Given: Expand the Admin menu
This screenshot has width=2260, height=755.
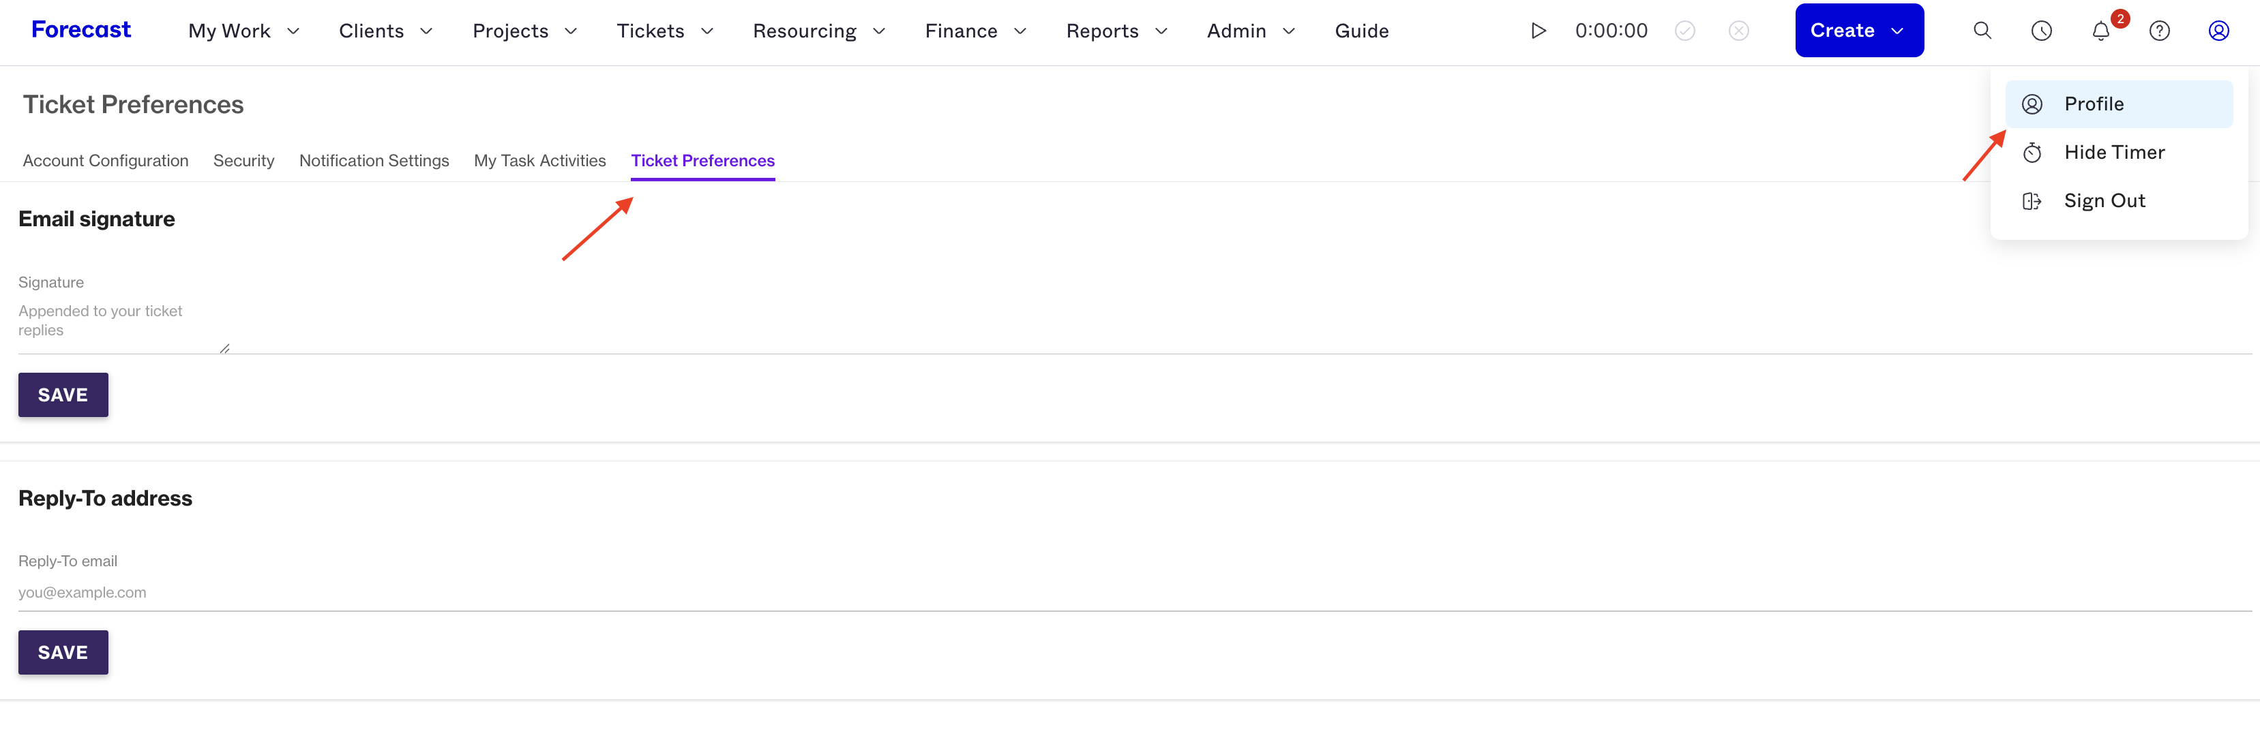Looking at the screenshot, I should click(x=1251, y=31).
